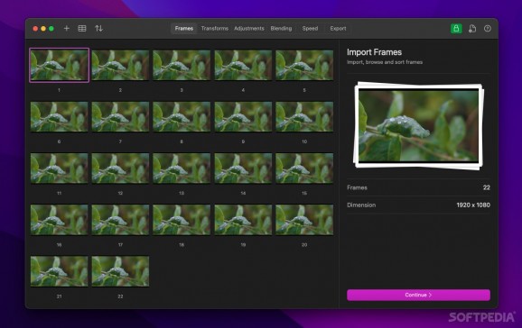Select frame thumbnail 14
522x328 pixels.
point(243,169)
